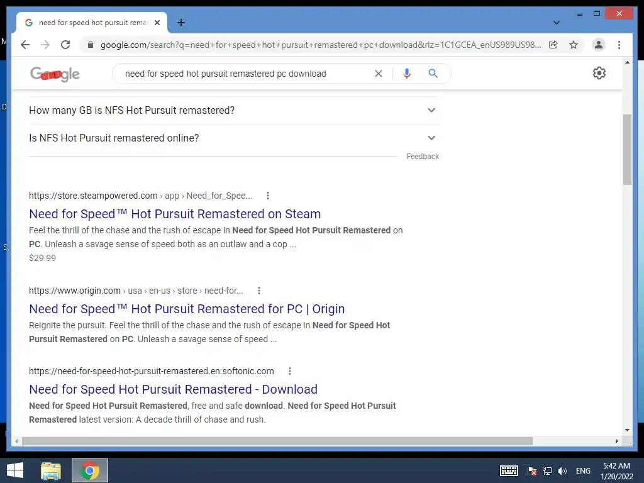Open the Windows Start menu
This screenshot has height=483, width=644.
pyautogui.click(x=15, y=470)
